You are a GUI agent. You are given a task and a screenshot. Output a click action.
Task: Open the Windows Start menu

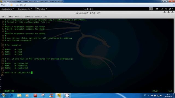click(3, 96)
